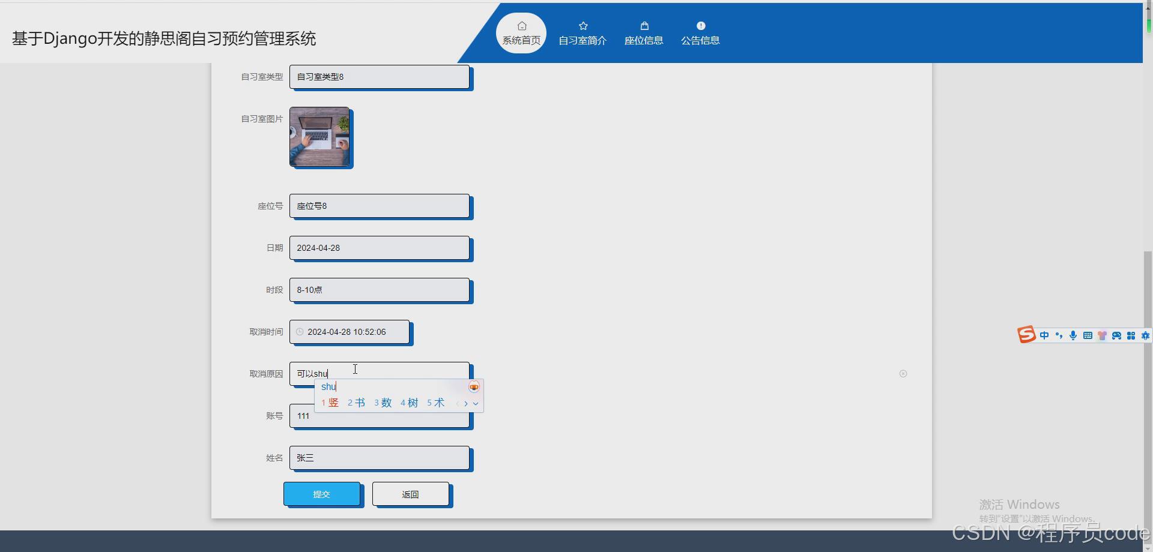Click the 返回 back button

411,494
